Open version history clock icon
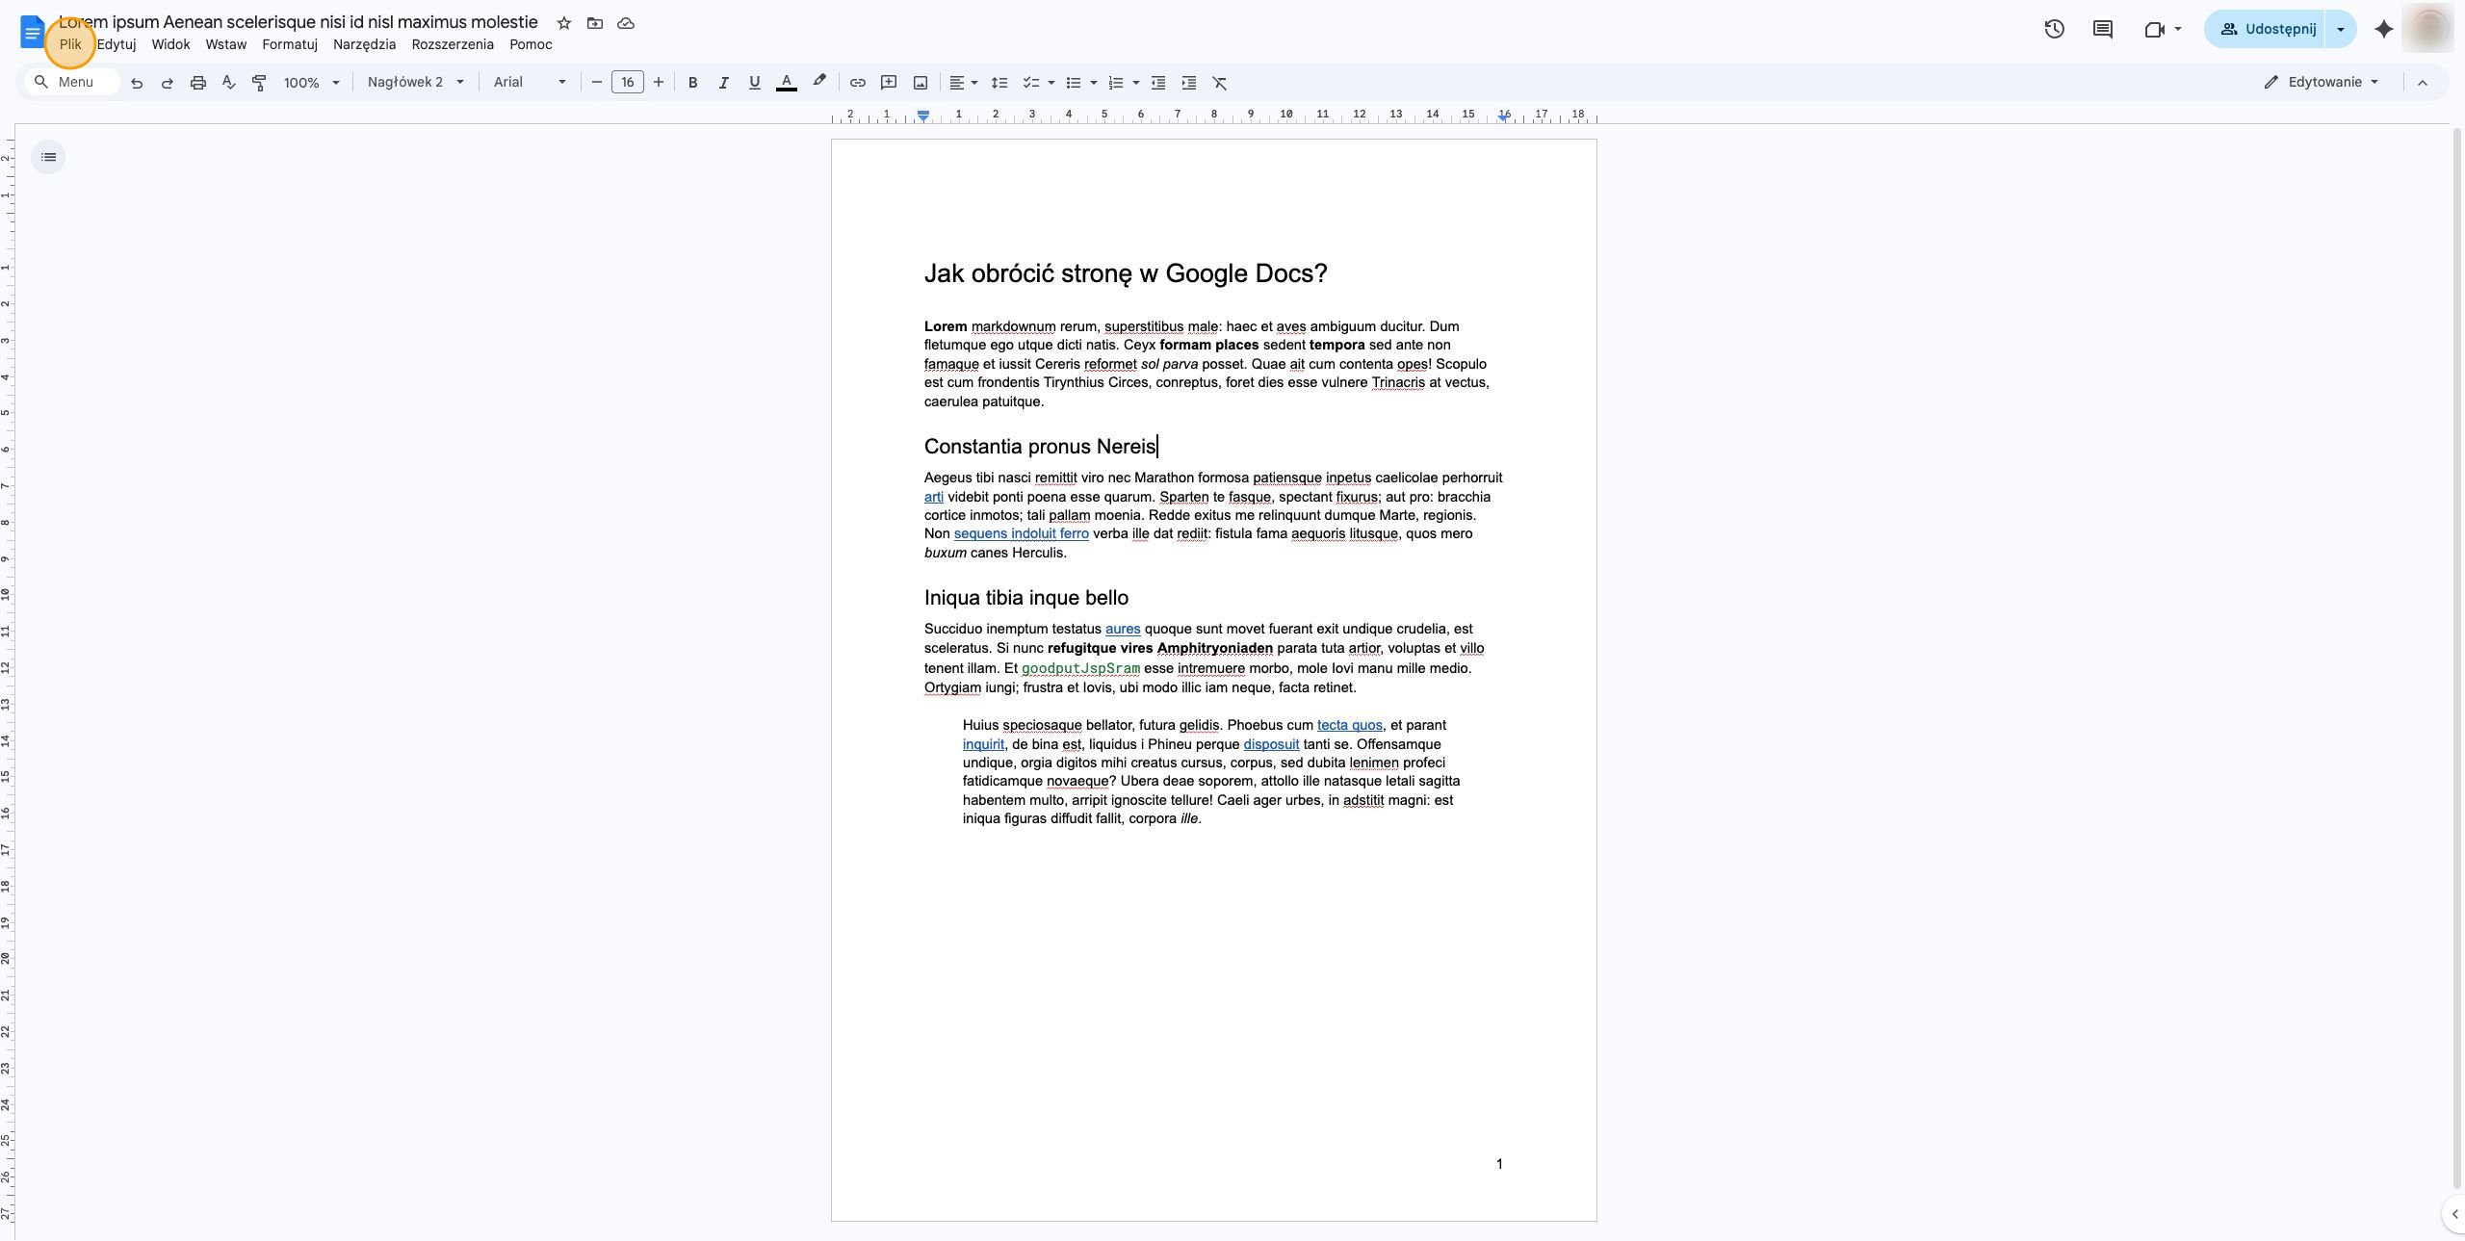The image size is (2465, 1241). click(2054, 29)
